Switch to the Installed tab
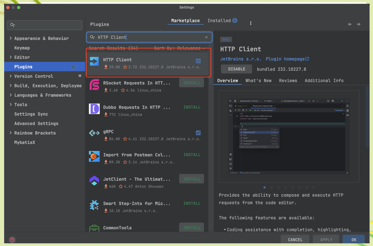Viewport: 373px width, 246px height. coord(222,21)
